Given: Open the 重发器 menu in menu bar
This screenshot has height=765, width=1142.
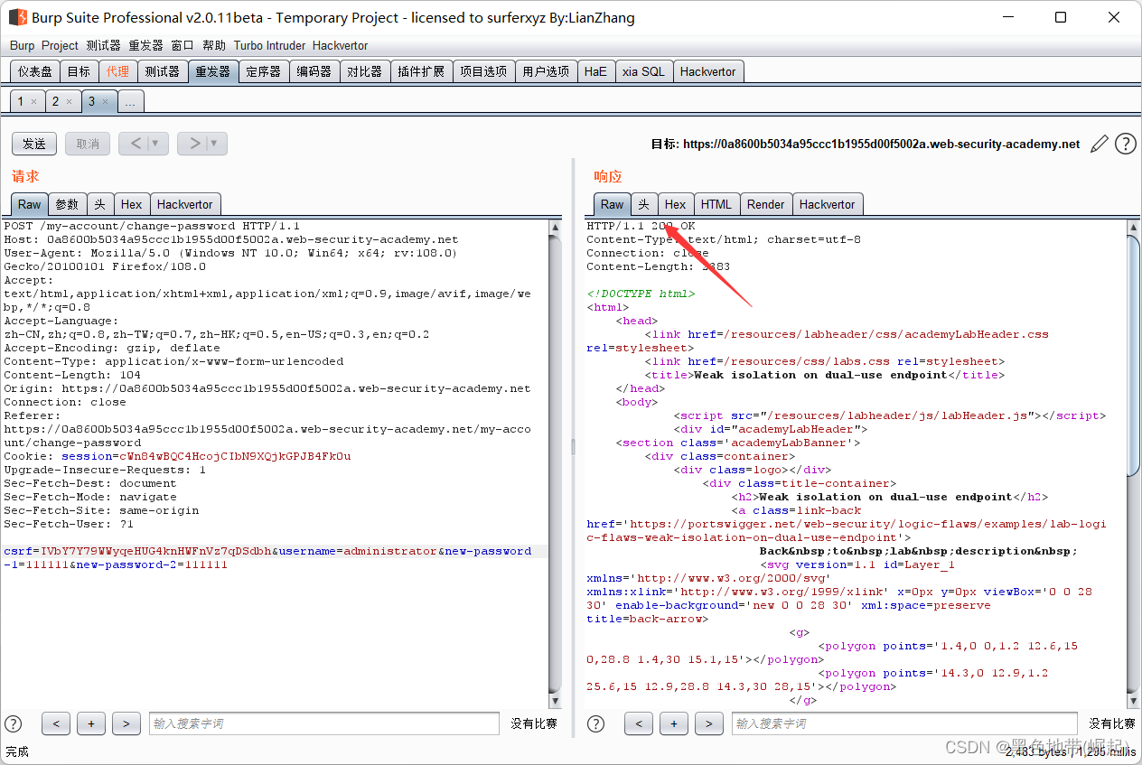Looking at the screenshot, I should [x=145, y=45].
